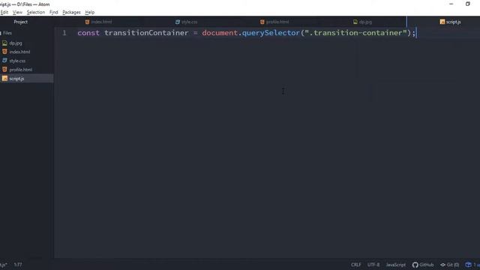
Task: Click the word document in code
Action: coord(220,33)
